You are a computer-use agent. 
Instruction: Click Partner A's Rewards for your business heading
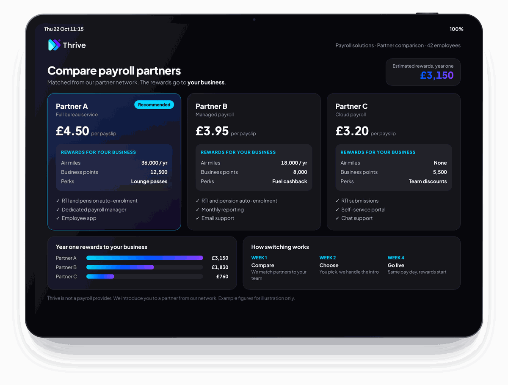[x=98, y=152]
